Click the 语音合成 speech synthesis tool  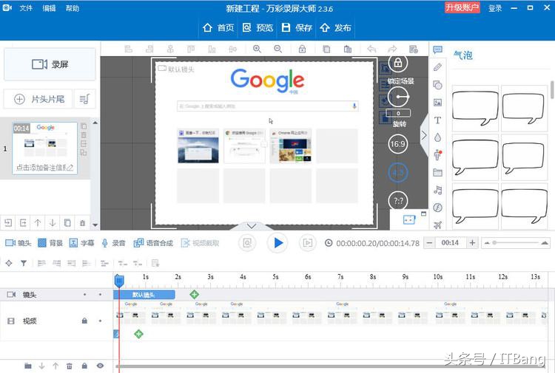click(x=153, y=243)
